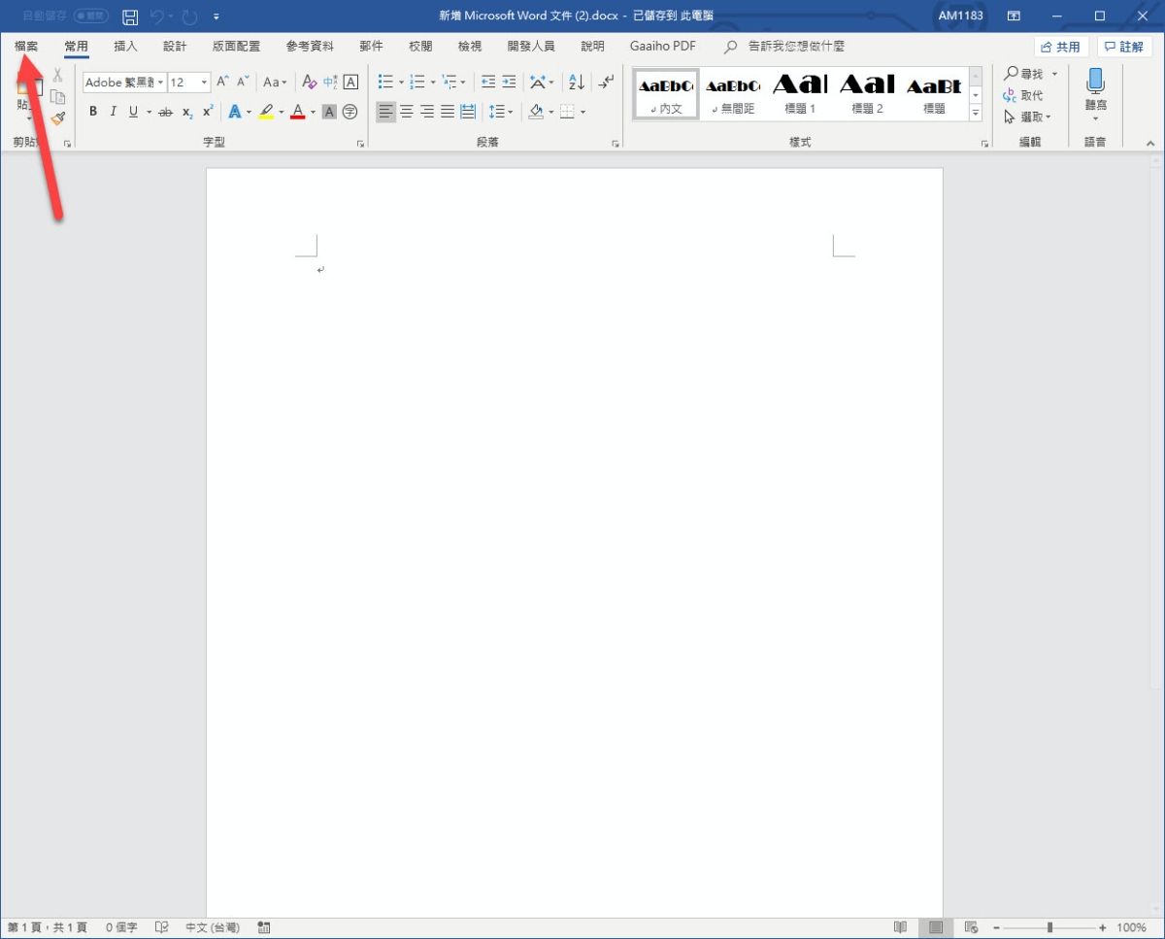The height and width of the screenshot is (939, 1165).
Task: Open the phonetic guide tool
Action: point(330,83)
